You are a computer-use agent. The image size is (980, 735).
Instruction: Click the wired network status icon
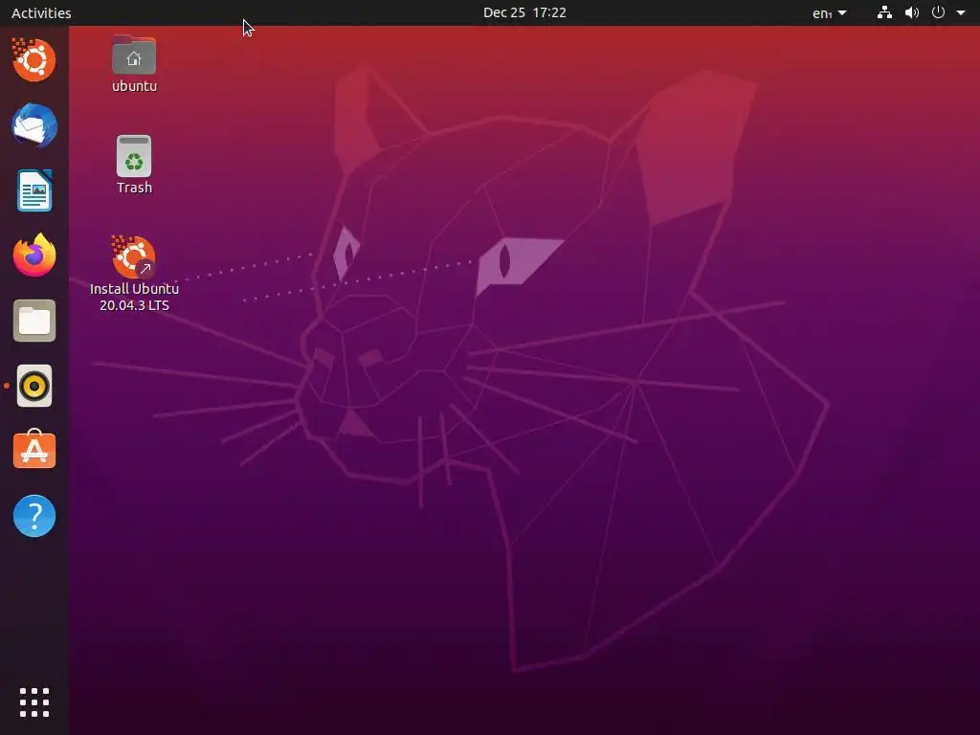coord(884,12)
